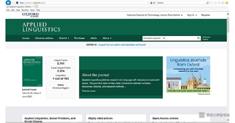
Task: Click the browser Forward arrow button
Action: [13, 3]
